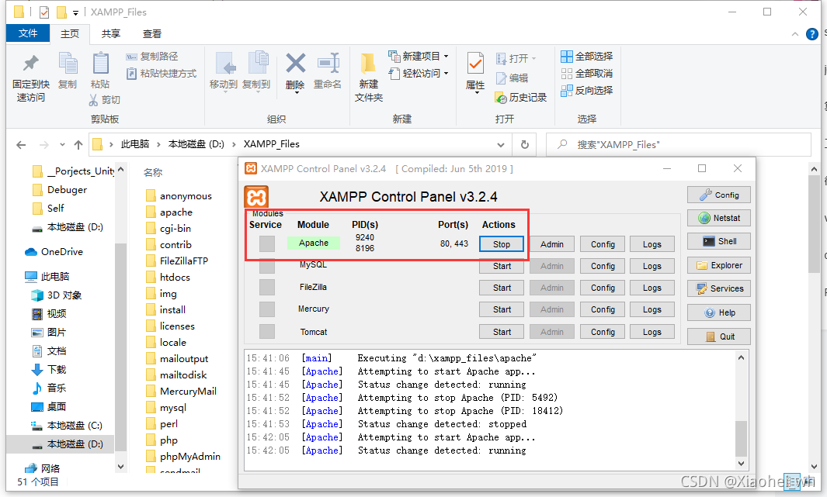This screenshot has height=497, width=827.
Task: Go up one folder with up arrow
Action: 78,145
